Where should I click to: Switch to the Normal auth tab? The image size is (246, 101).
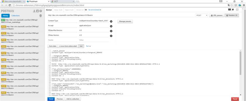coord(49,10)
